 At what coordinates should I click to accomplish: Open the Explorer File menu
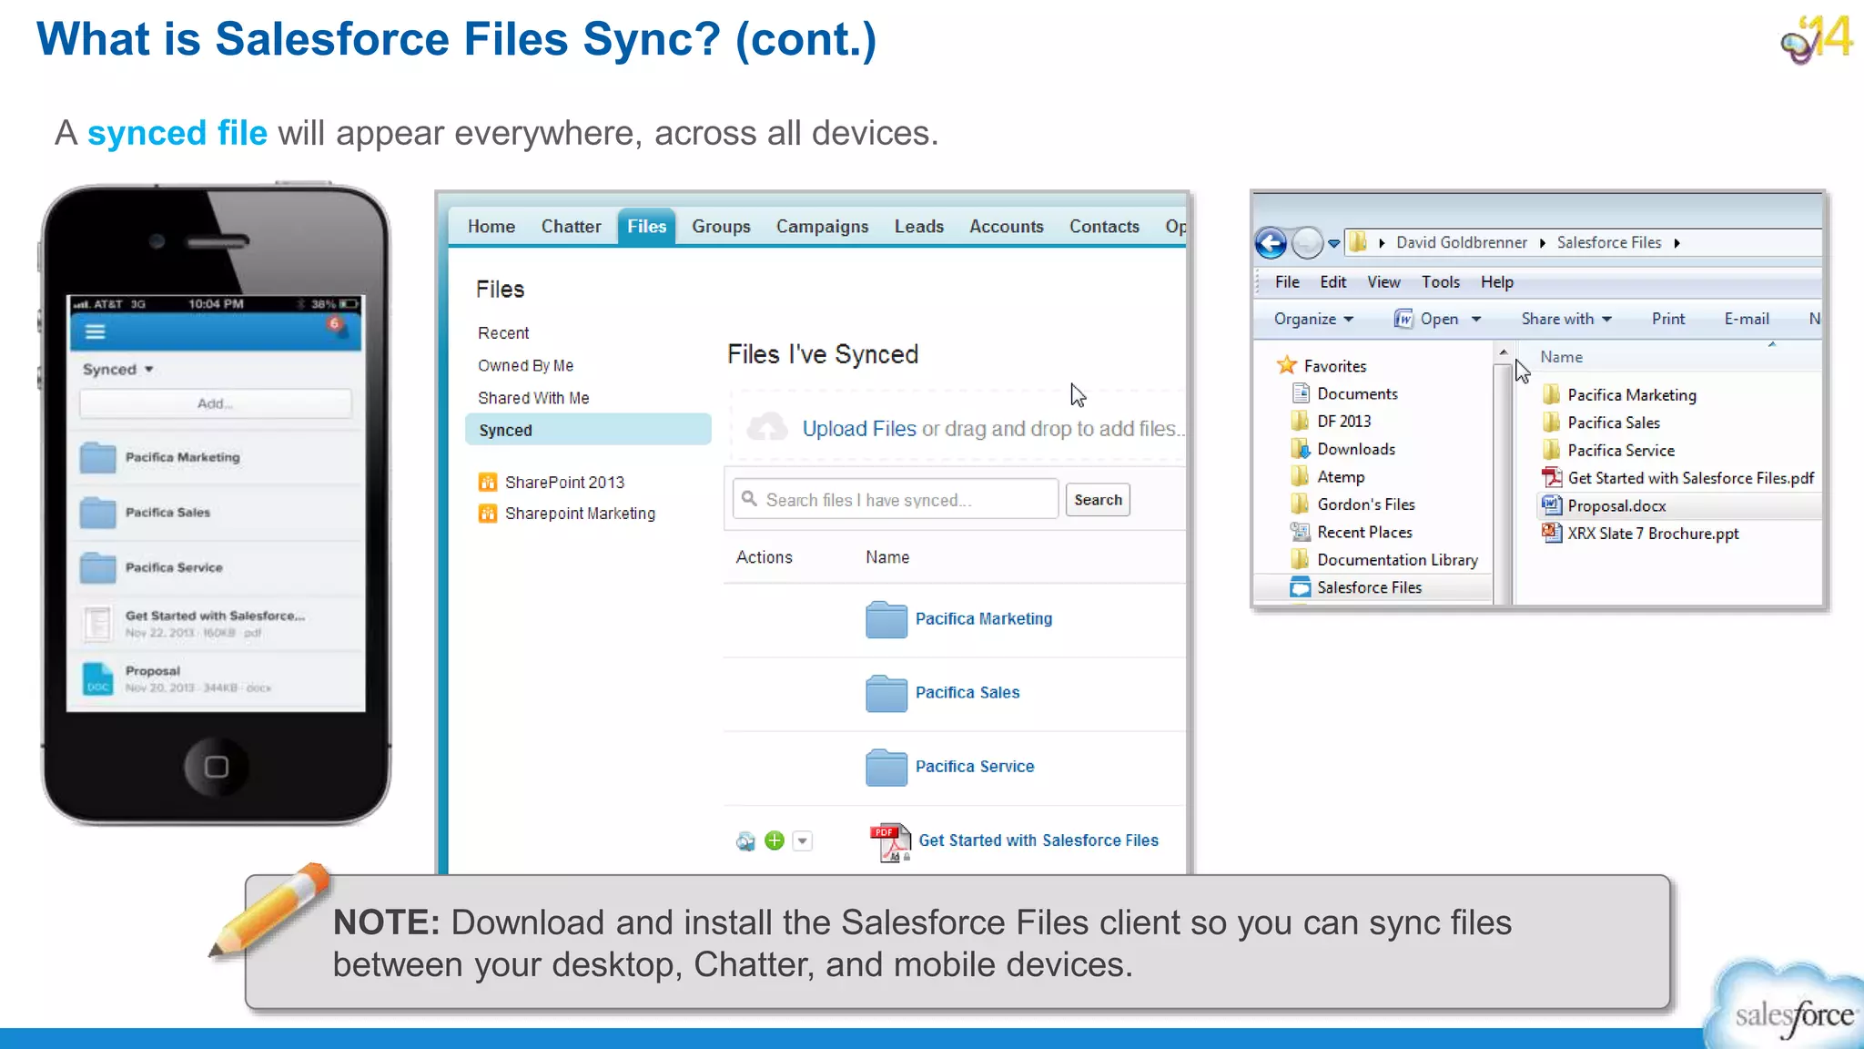click(x=1287, y=282)
